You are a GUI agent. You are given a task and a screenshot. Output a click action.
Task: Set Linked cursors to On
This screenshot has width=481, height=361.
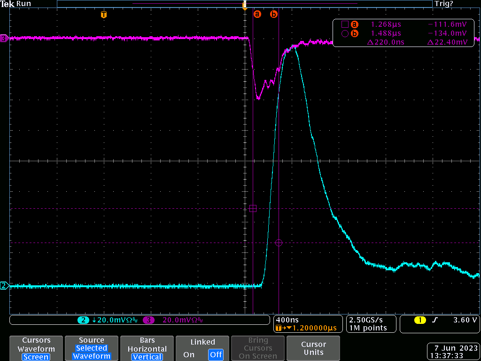(189, 355)
